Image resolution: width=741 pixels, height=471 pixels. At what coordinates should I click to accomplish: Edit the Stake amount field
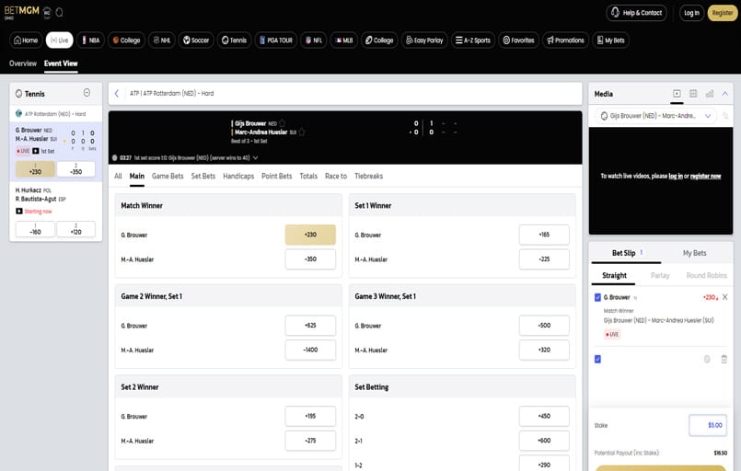(x=708, y=425)
